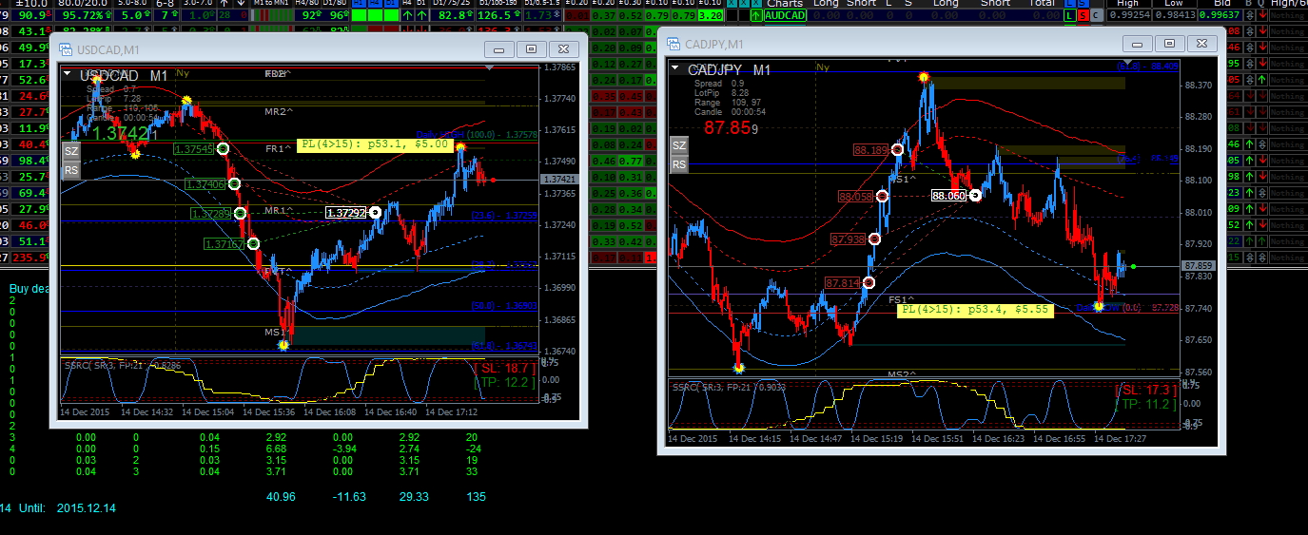Select the AUDCAD symbol button
Image resolution: width=1308 pixels, height=535 pixels.
coord(785,15)
